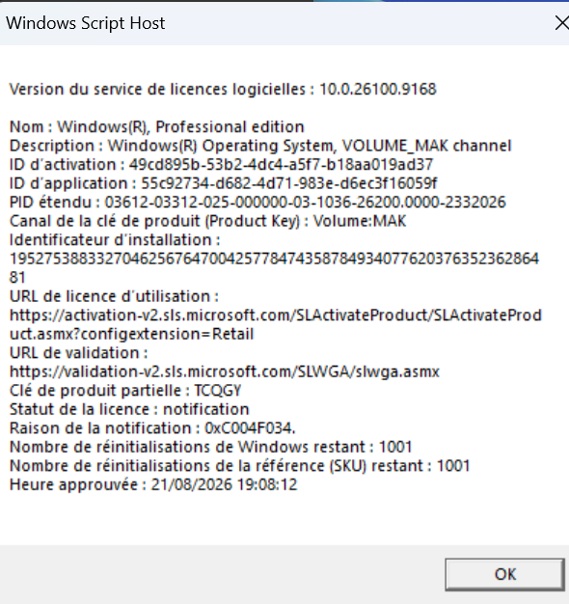The image size is (569, 604).
Task: Click the SKU reinitialisations remaining line
Action: [x=239, y=466]
